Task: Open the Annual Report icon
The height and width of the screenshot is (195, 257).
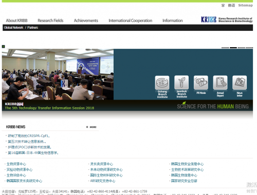Action: [220, 86]
